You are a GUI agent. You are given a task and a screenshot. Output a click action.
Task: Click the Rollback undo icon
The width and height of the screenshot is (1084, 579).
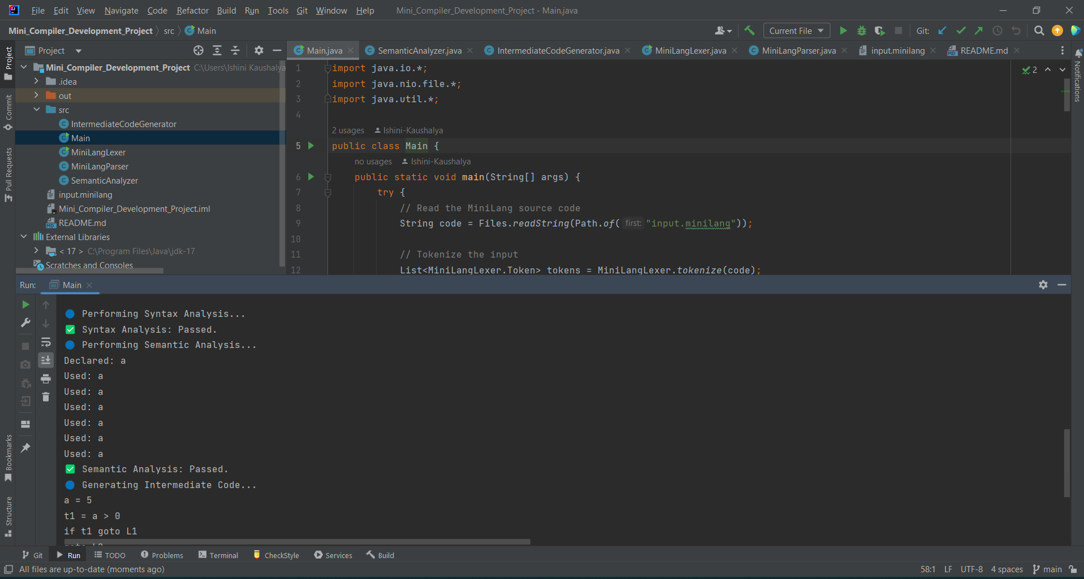pos(1016,31)
